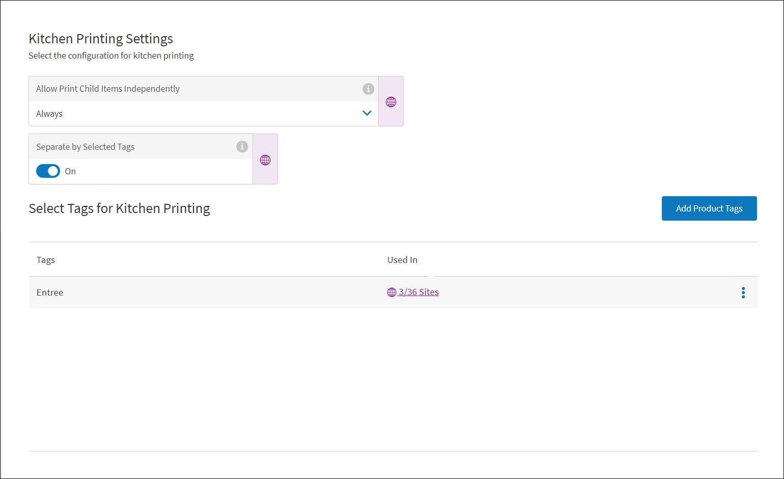
Task: Click the Allow Print Child Items Independently label
Action: pos(108,89)
